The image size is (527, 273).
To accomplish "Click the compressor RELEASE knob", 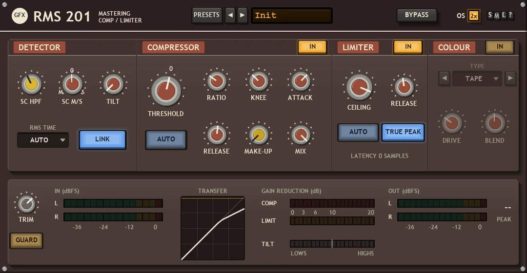I will tap(217, 135).
